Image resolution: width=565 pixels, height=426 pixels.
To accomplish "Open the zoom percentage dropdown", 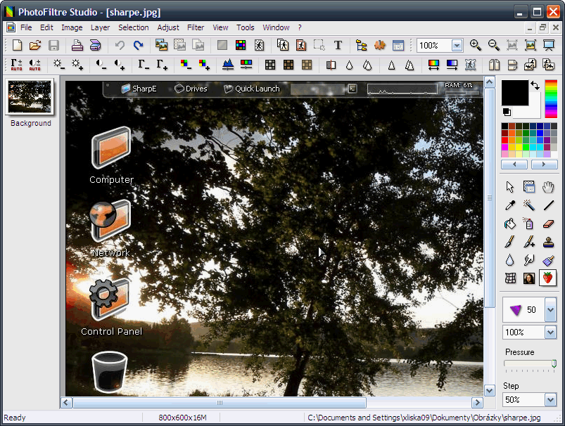I will pyautogui.click(x=457, y=45).
